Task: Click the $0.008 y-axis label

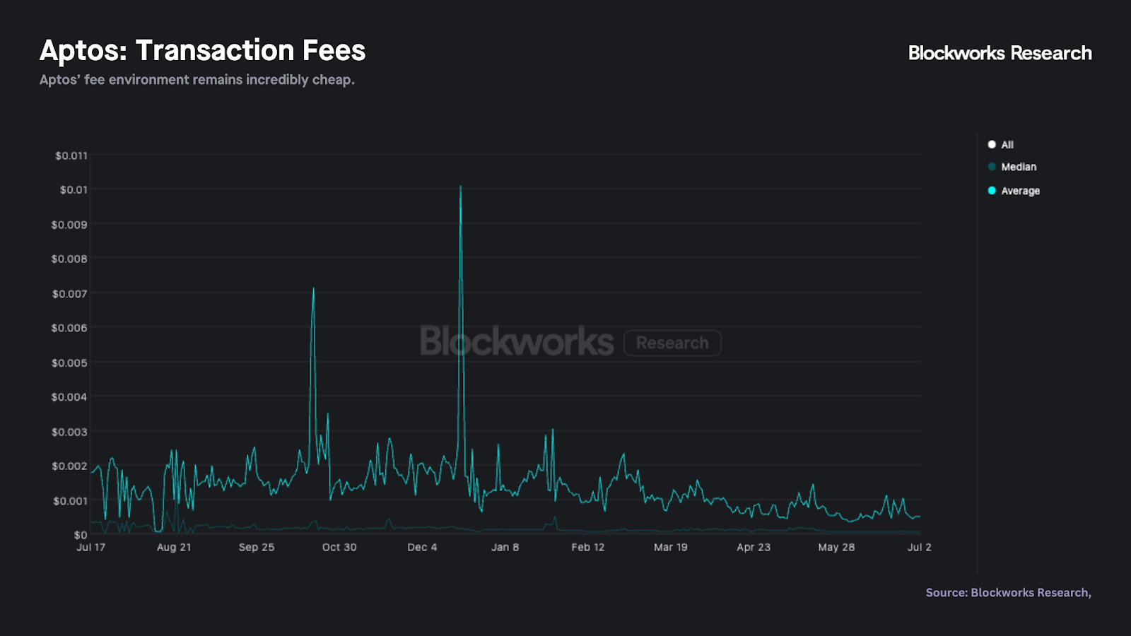Action: [x=69, y=259]
